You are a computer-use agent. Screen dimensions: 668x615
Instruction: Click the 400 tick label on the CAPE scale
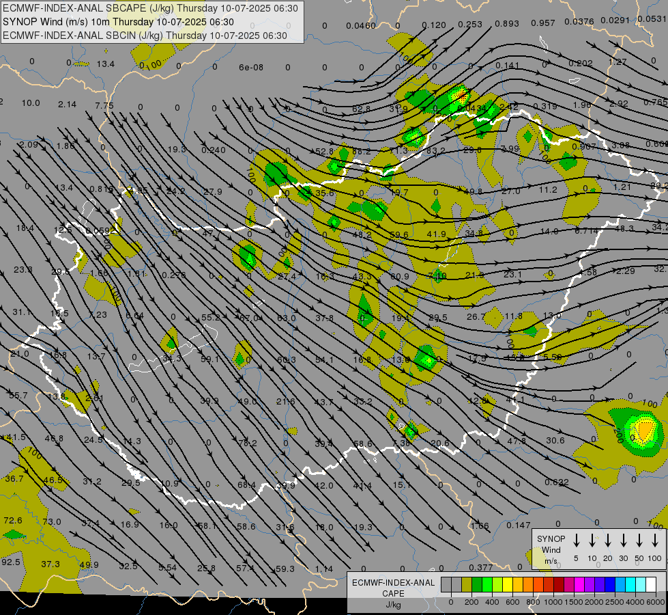pyautogui.click(x=492, y=602)
